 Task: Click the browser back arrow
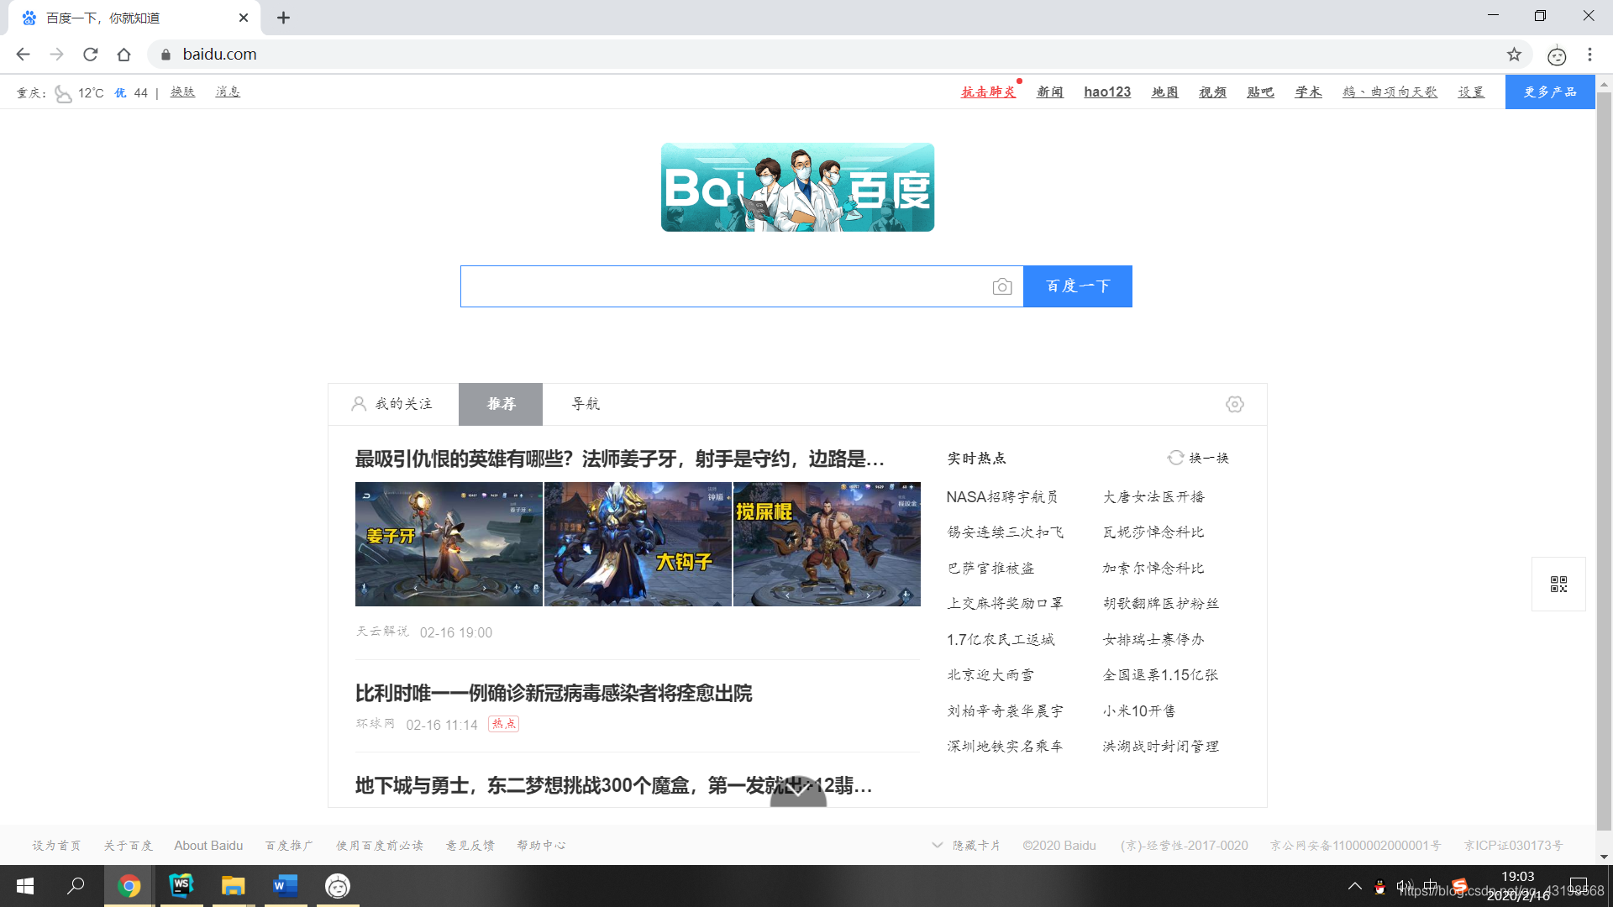(23, 55)
